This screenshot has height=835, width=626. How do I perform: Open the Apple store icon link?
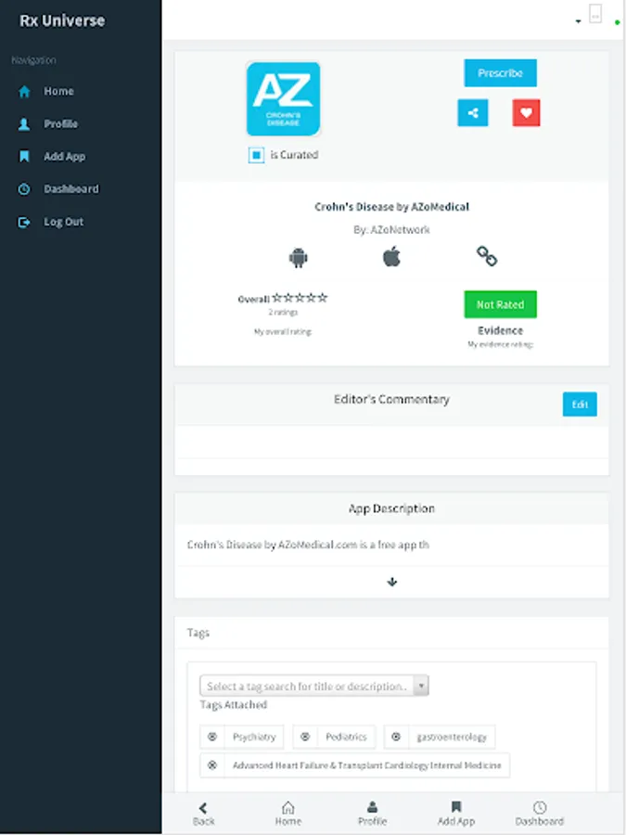(391, 257)
